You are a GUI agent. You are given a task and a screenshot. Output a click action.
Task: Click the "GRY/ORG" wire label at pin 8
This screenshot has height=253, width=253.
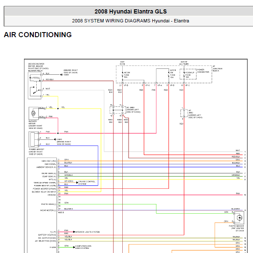(x=69, y=181)
